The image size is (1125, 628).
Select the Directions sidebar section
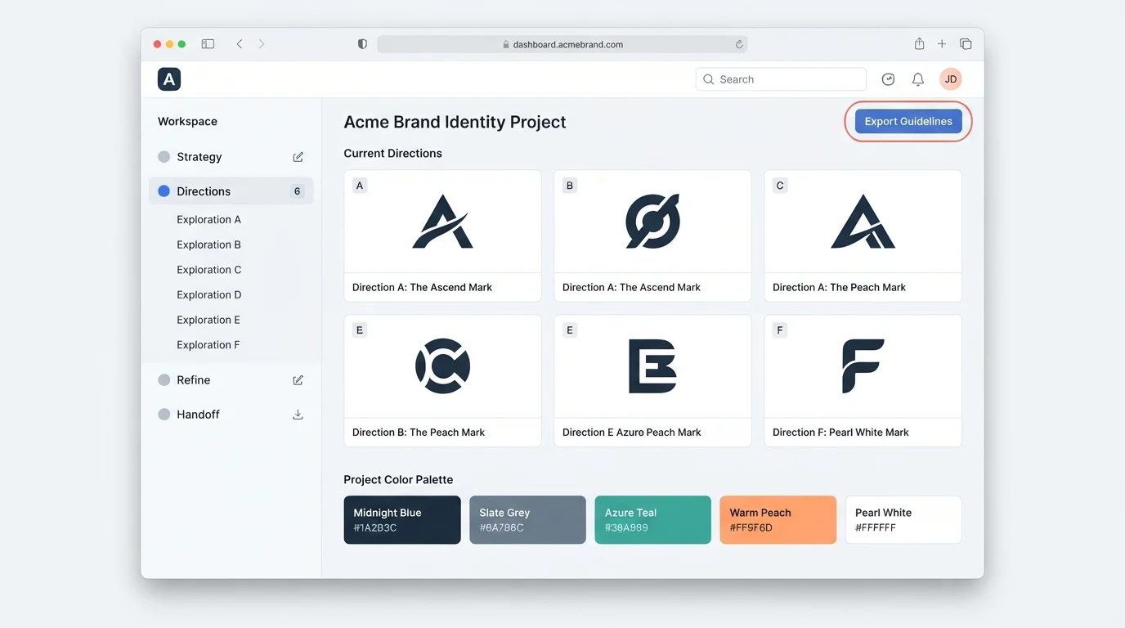231,191
